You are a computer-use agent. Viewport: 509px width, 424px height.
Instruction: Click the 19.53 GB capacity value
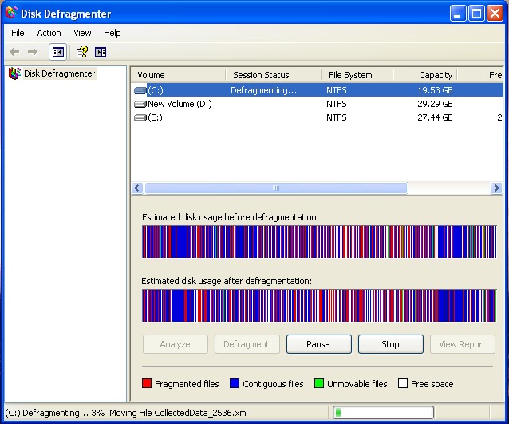coord(435,90)
